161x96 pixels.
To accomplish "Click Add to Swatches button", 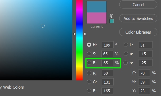I will (x=138, y=18).
